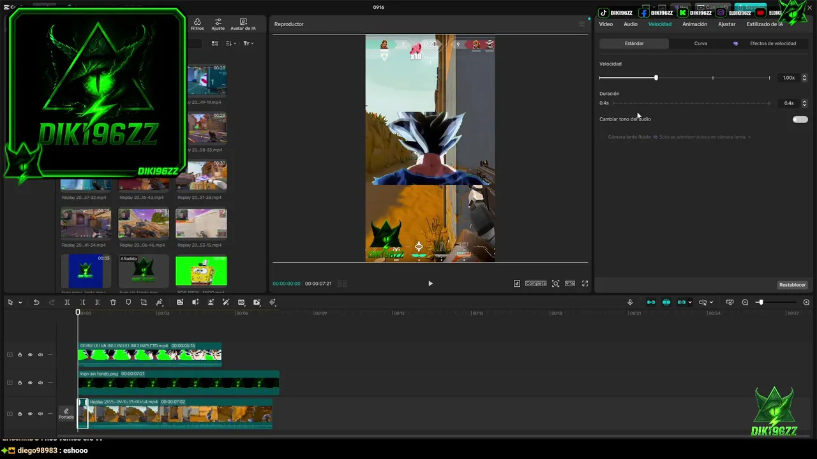
Task: Split clip at playhead
Action: tap(67, 302)
